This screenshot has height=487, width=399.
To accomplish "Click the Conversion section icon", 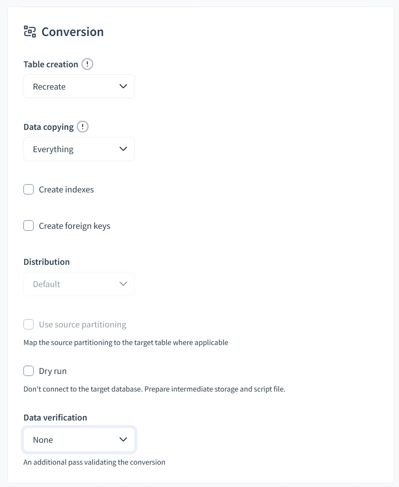I will coord(30,32).
